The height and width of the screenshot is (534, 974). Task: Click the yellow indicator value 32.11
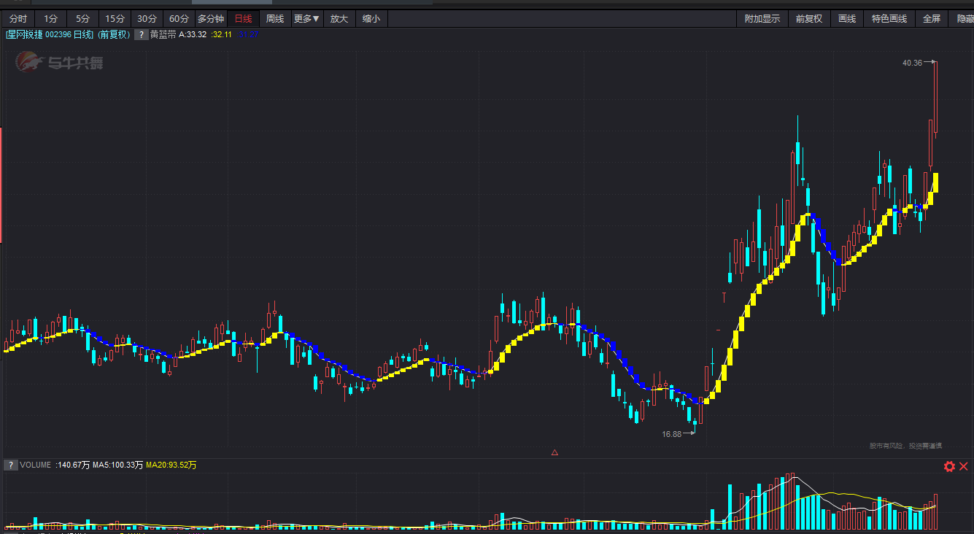coord(222,34)
